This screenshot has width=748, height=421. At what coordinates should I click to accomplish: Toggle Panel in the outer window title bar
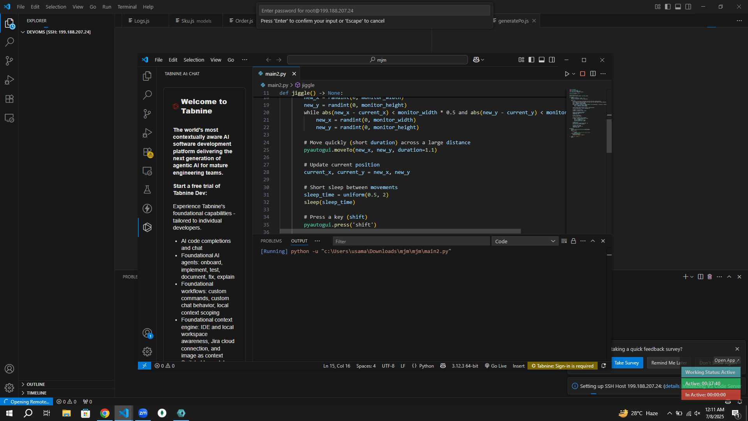pyautogui.click(x=678, y=7)
